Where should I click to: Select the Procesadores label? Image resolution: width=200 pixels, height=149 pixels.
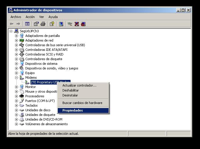35,96
